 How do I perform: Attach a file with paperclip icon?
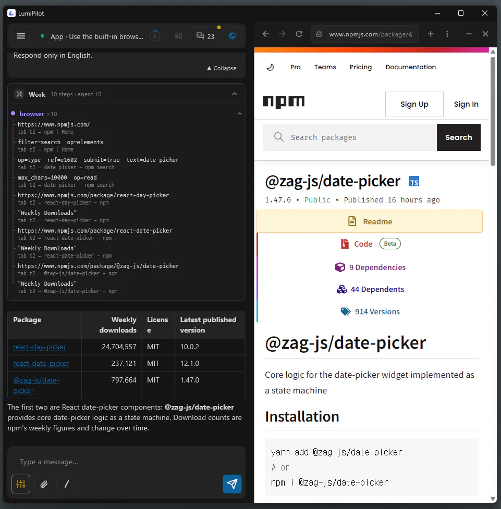(x=44, y=484)
